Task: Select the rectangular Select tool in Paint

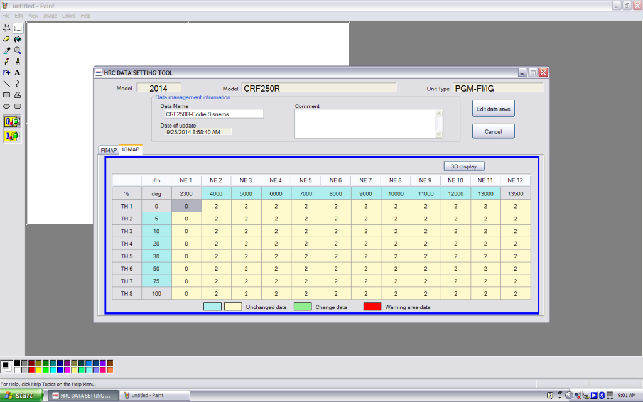Action: tap(18, 28)
